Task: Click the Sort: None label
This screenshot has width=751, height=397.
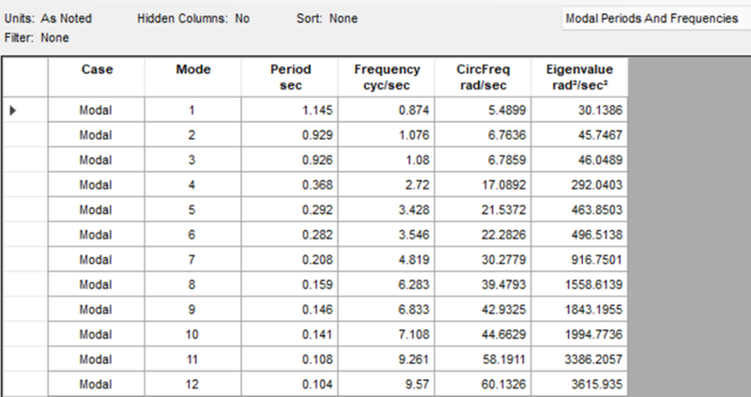Action: coord(327,19)
